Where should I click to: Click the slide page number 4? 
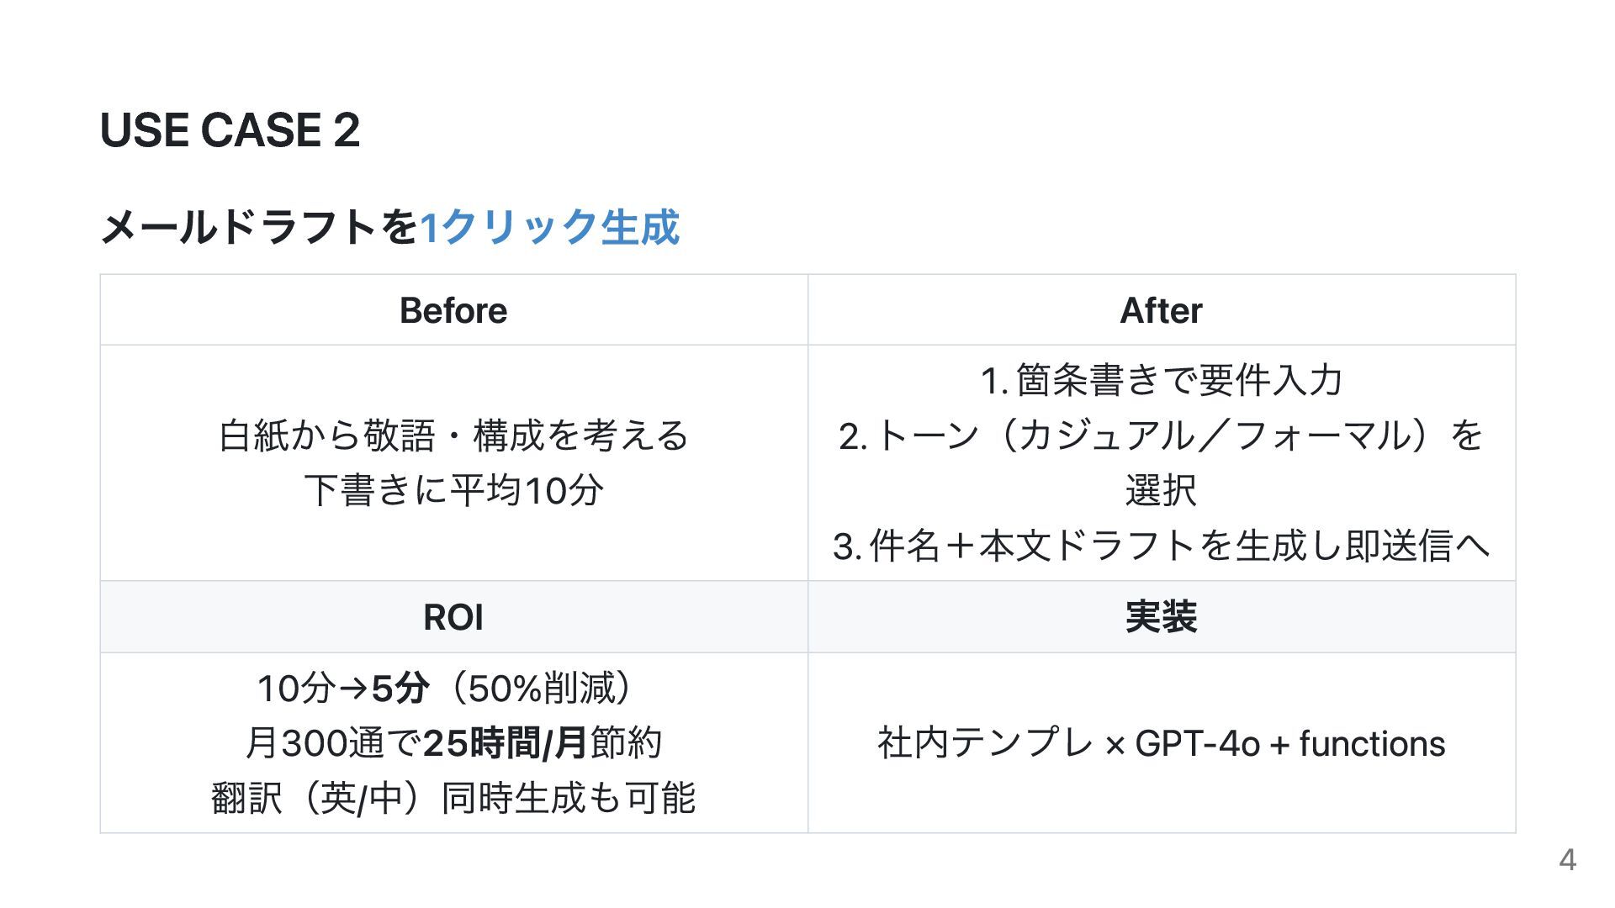tap(1567, 859)
